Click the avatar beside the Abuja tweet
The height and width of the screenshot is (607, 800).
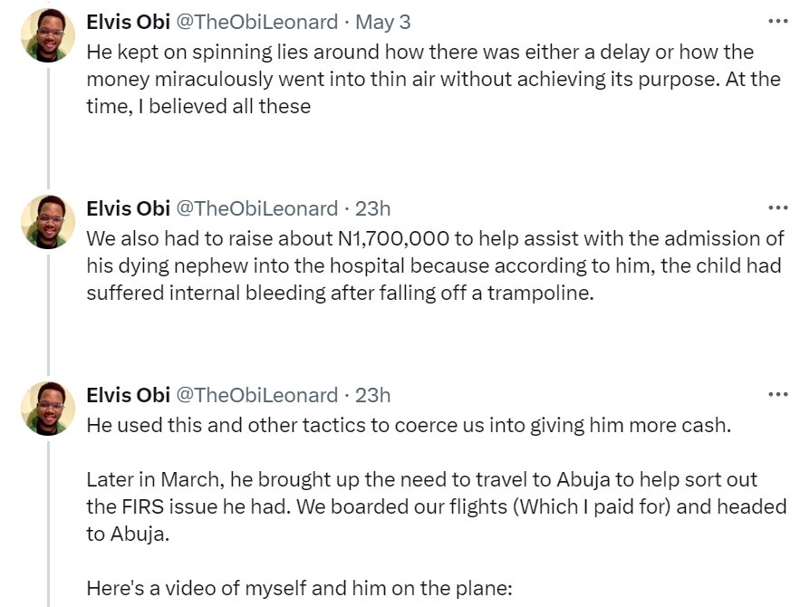tap(48, 409)
